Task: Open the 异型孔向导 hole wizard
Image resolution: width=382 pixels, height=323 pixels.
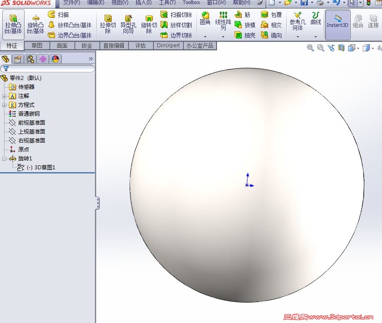Action: (128, 25)
